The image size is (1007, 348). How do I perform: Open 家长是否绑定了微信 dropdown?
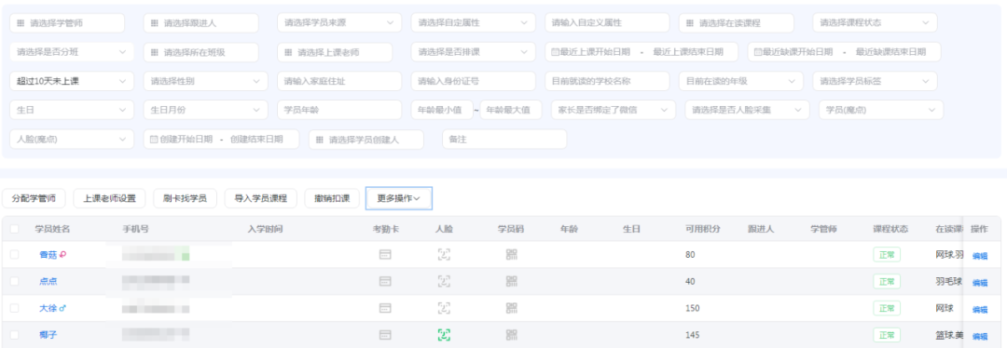(614, 110)
